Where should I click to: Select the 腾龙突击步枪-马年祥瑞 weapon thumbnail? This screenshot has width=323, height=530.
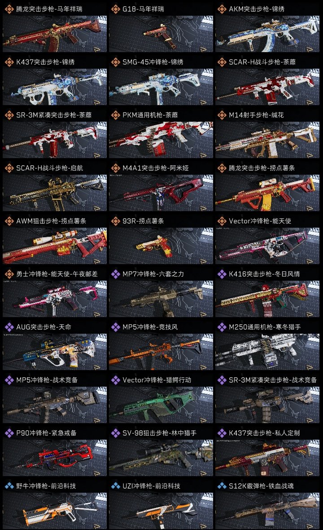(55, 34)
